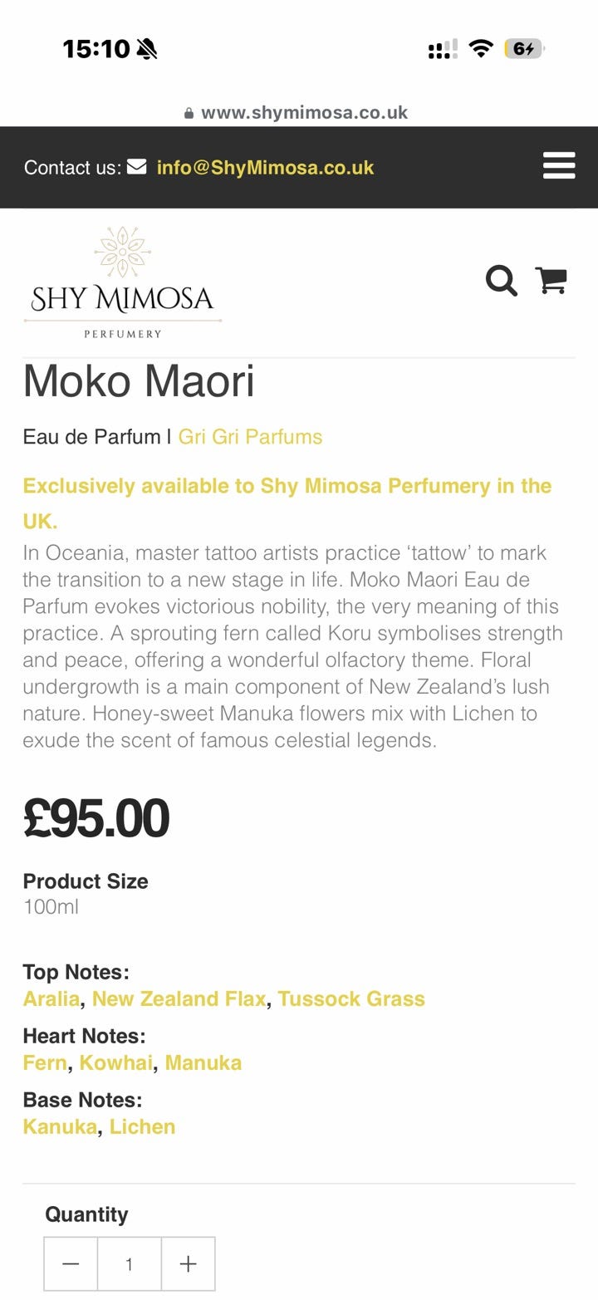598x1300 pixels.
Task: Open the shopping cart icon
Action: pyautogui.click(x=551, y=280)
